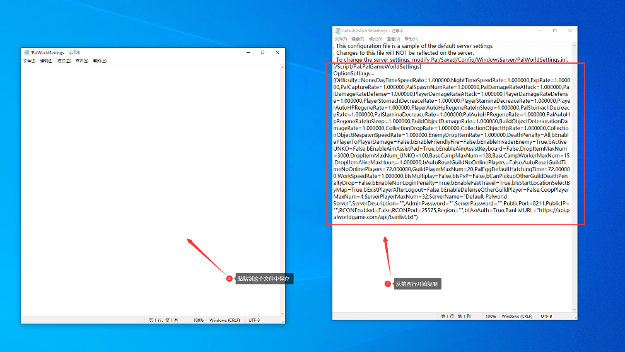Screen dimensions: 625x352
Task: Click scroll-up arrow in PalWorldSettings window
Action: [x=282, y=67]
